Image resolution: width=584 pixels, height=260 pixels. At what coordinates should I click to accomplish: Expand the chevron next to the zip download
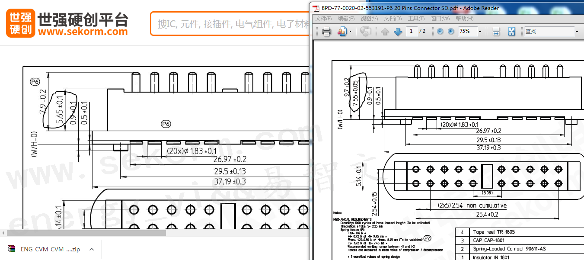(92, 249)
